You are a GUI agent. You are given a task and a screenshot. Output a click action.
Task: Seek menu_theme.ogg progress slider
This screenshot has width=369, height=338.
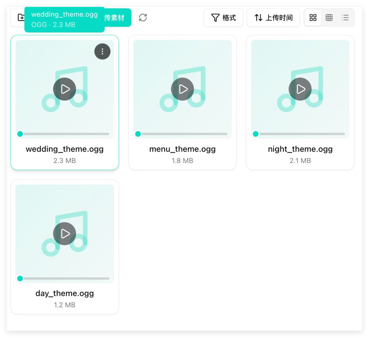tap(181, 134)
